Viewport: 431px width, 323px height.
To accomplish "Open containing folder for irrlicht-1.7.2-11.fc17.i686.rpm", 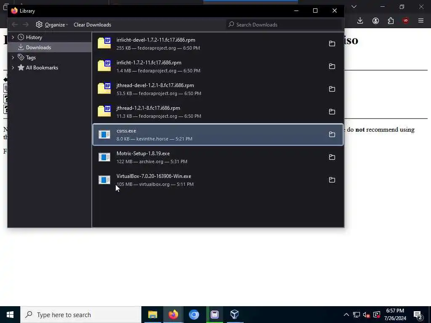I will coord(332,66).
